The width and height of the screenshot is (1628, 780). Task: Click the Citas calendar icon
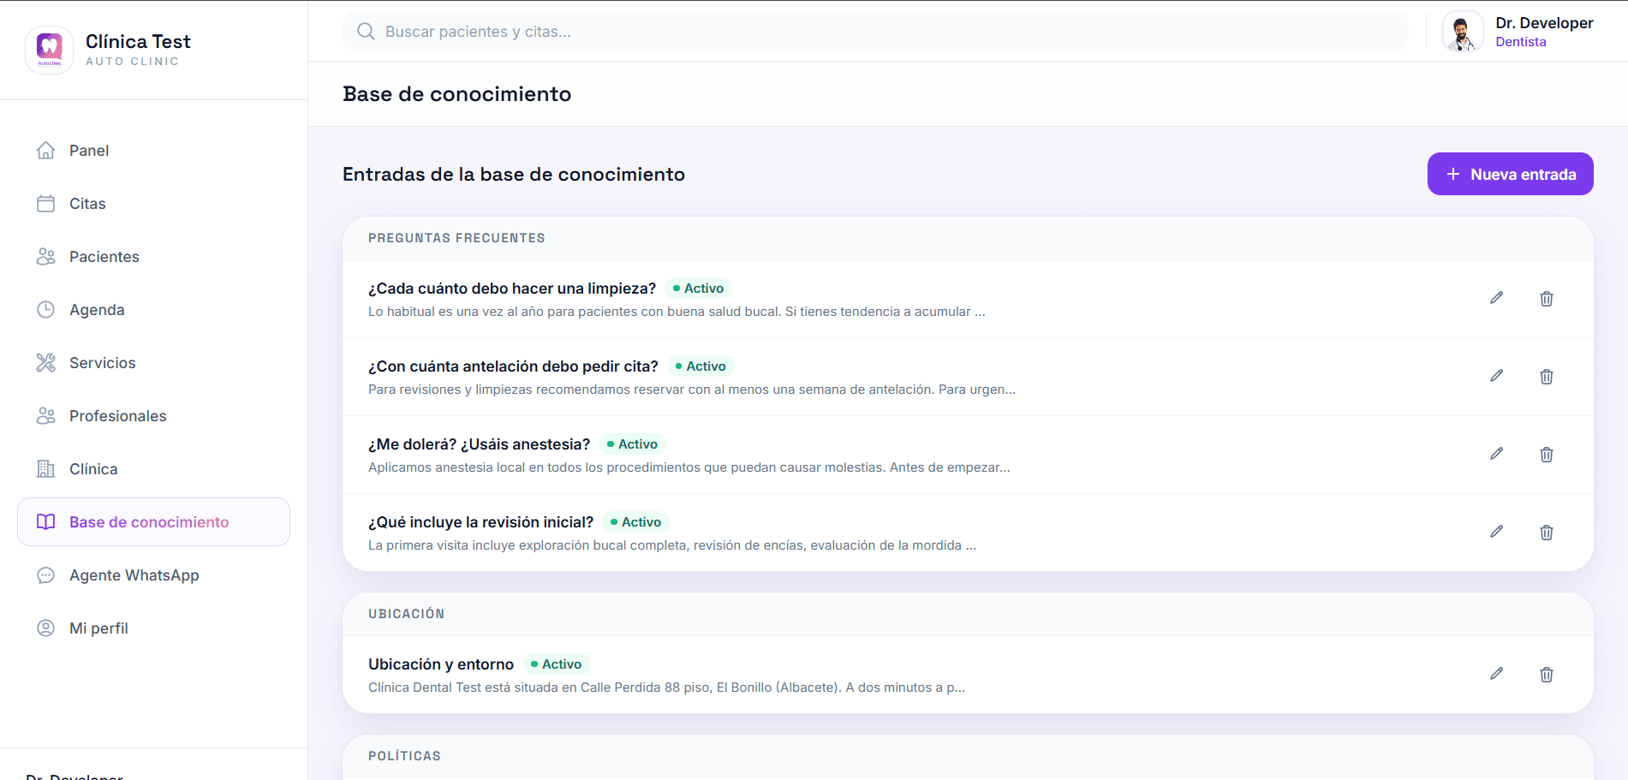[46, 204]
